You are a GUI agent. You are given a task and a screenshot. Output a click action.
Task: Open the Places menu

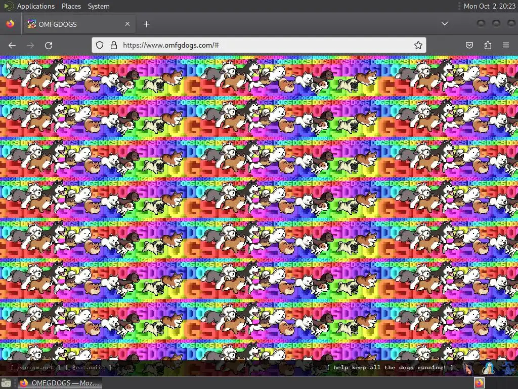click(71, 6)
